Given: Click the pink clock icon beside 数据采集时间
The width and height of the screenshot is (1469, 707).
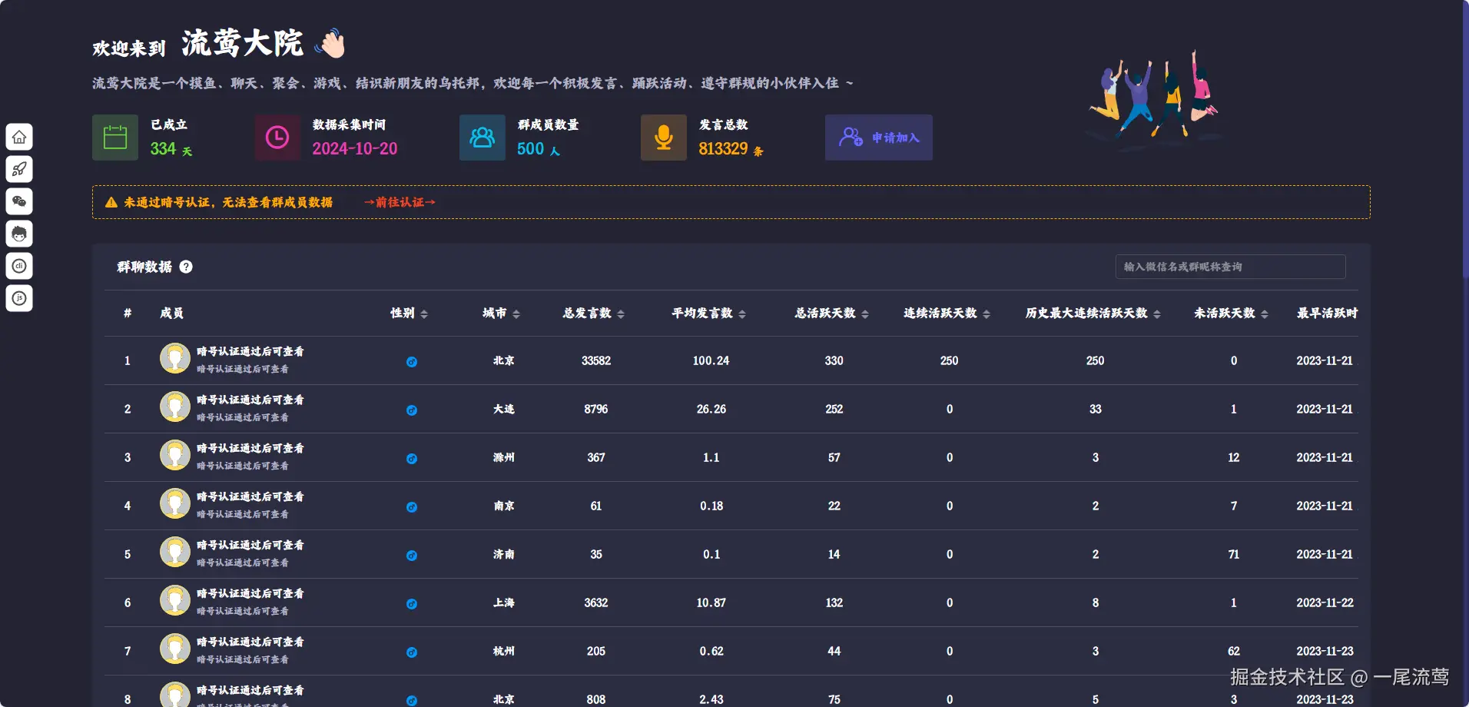Looking at the screenshot, I should coord(277,138).
